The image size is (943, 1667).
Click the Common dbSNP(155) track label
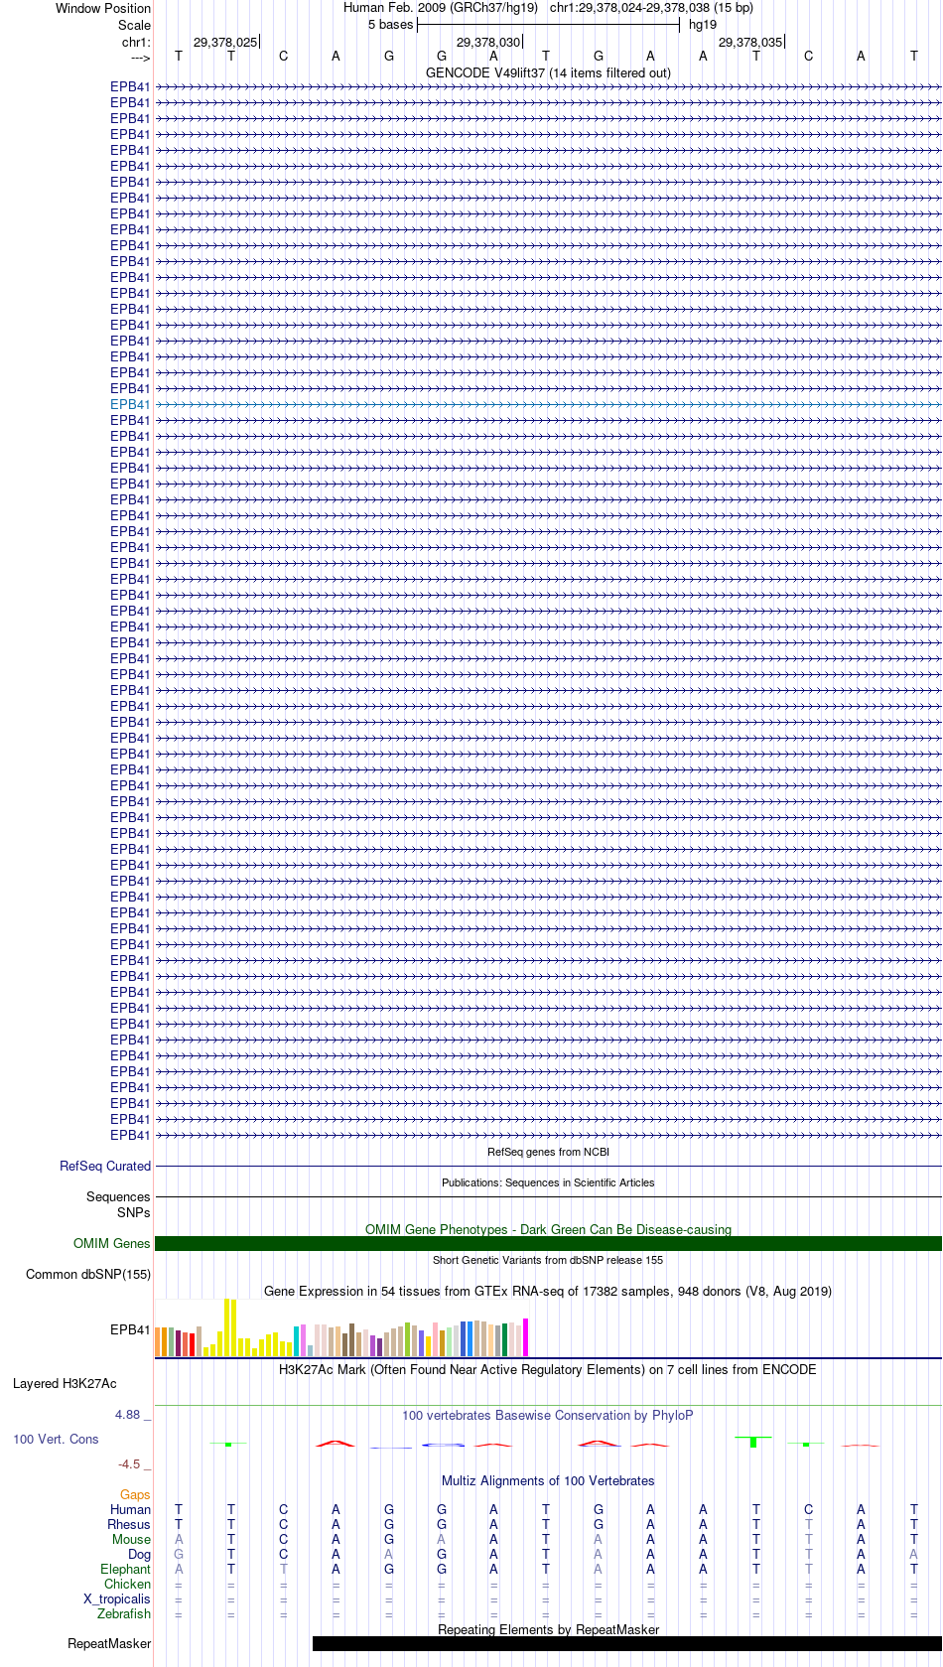click(x=88, y=1274)
